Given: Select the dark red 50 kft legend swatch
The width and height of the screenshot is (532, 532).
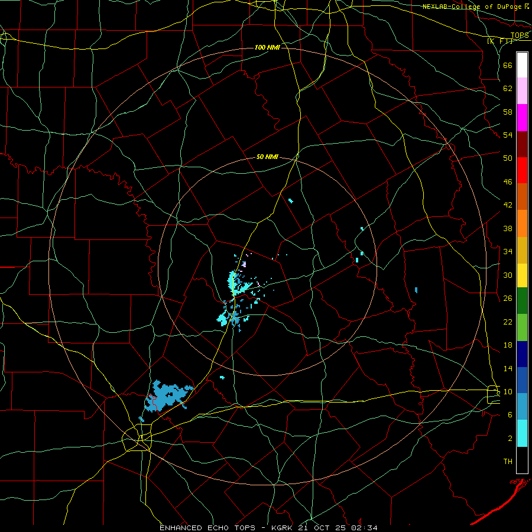Looking at the screenshot, I should pos(522,144).
